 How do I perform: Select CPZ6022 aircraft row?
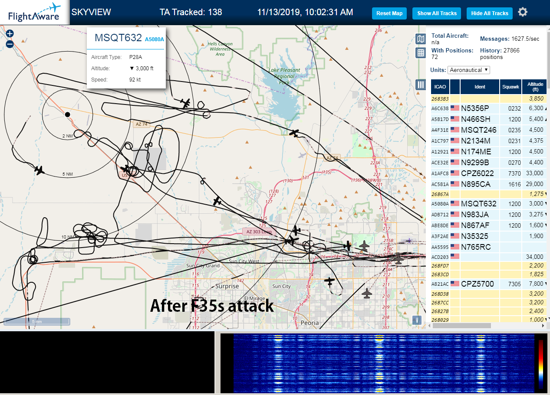[x=489, y=173]
